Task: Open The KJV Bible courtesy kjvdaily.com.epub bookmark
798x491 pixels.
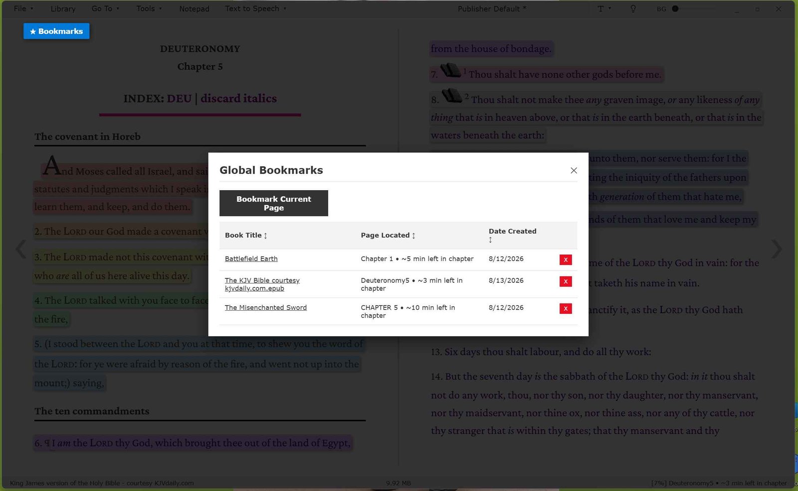Action: point(262,284)
